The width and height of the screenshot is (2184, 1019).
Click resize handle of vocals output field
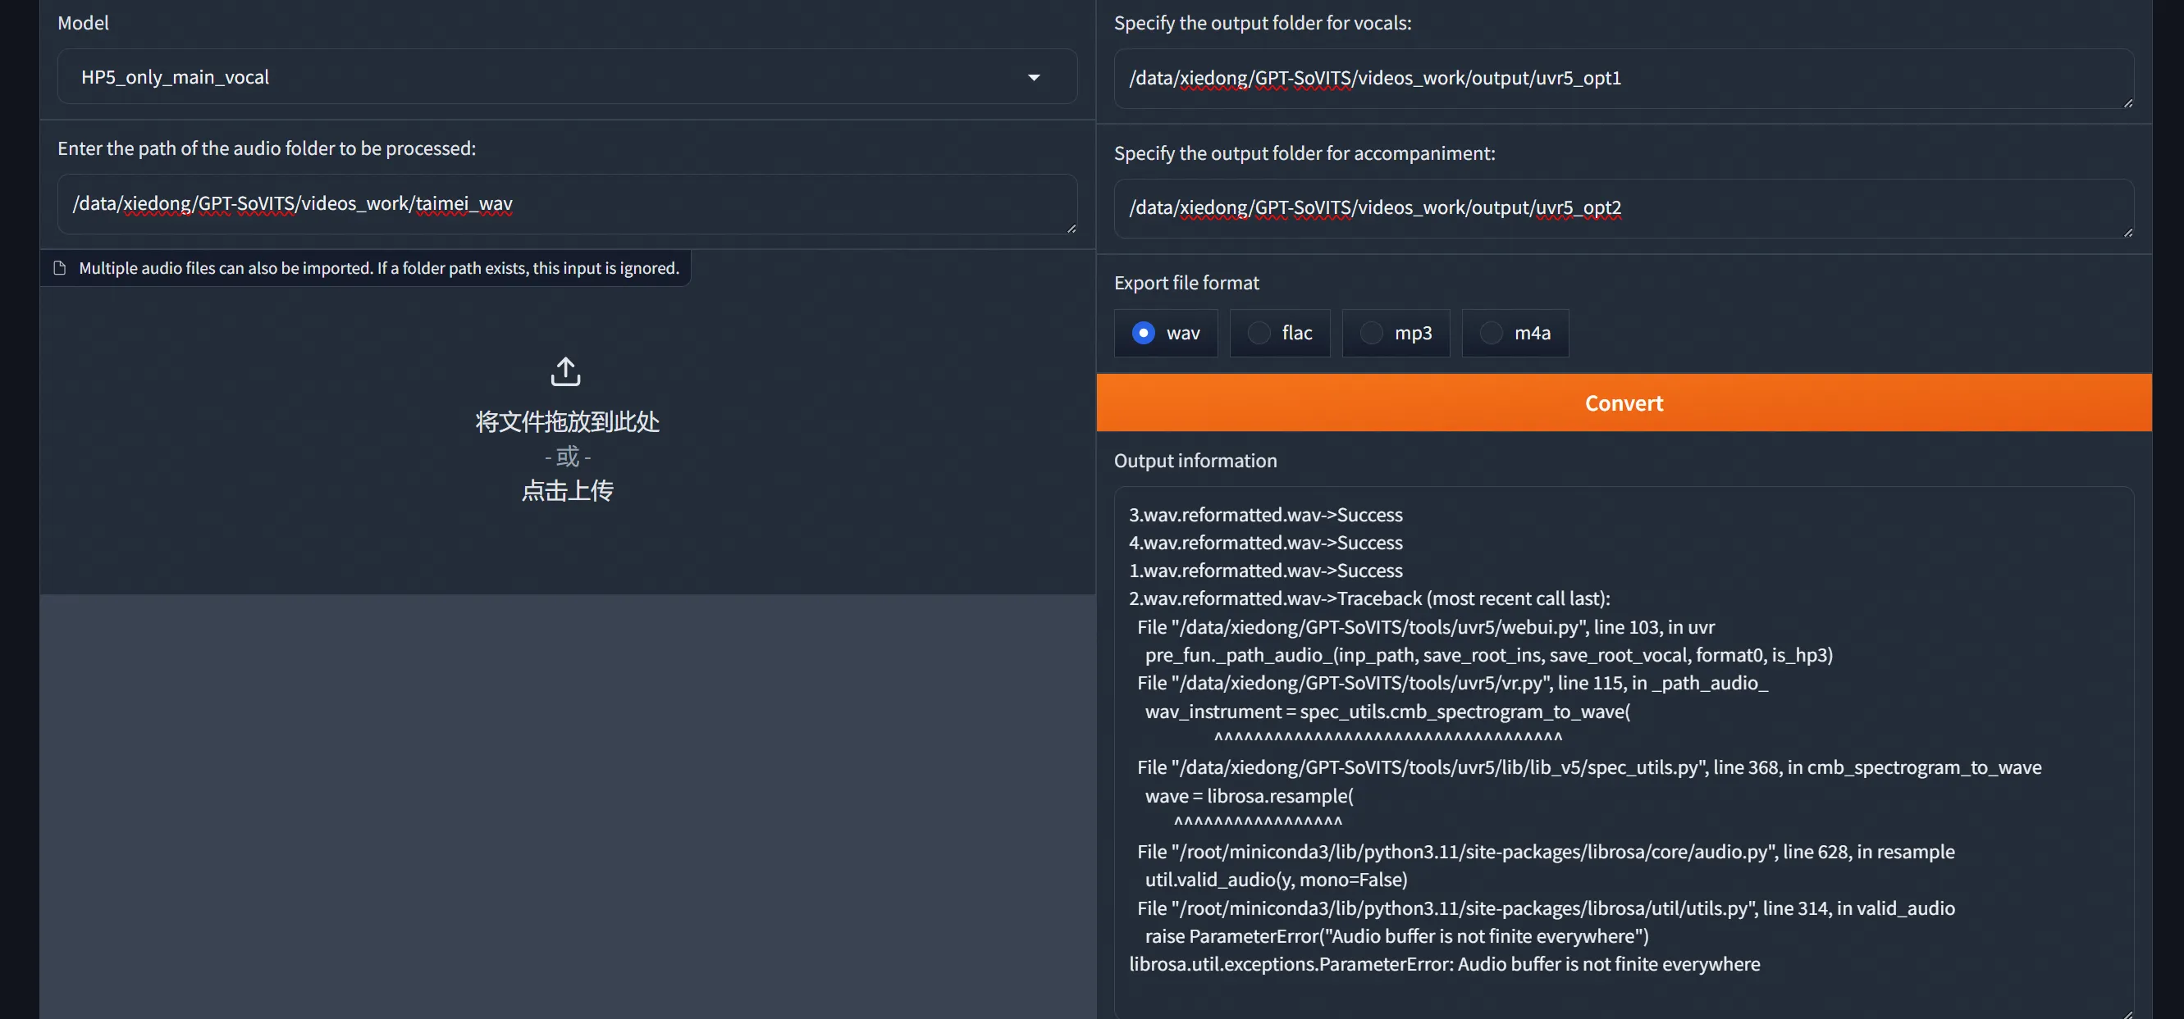pyautogui.click(x=2127, y=103)
